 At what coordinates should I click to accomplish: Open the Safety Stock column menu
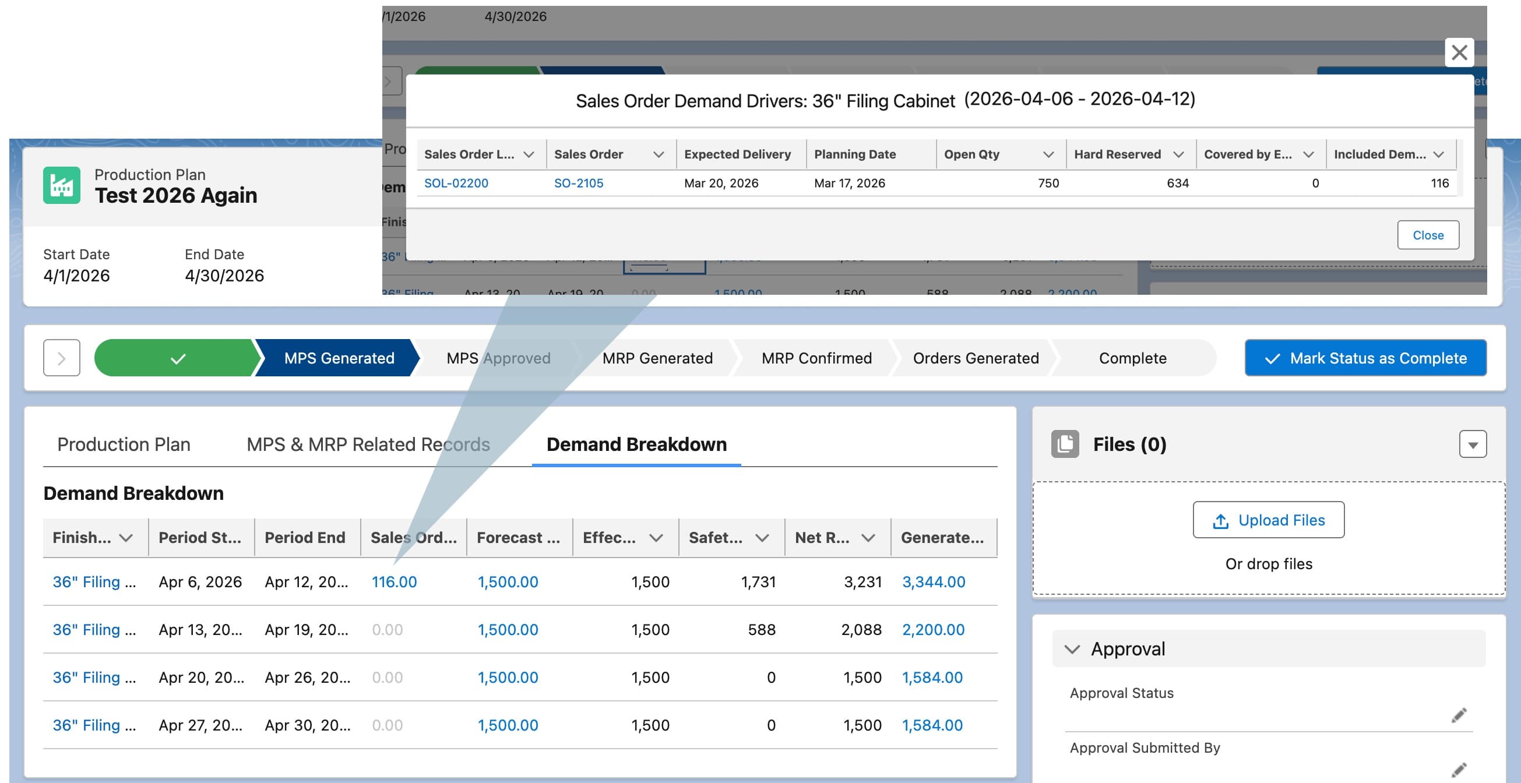pos(762,537)
